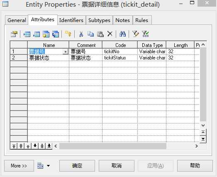Paste using the clipboard icon
The width and height of the screenshot is (217, 177).
point(100,34)
